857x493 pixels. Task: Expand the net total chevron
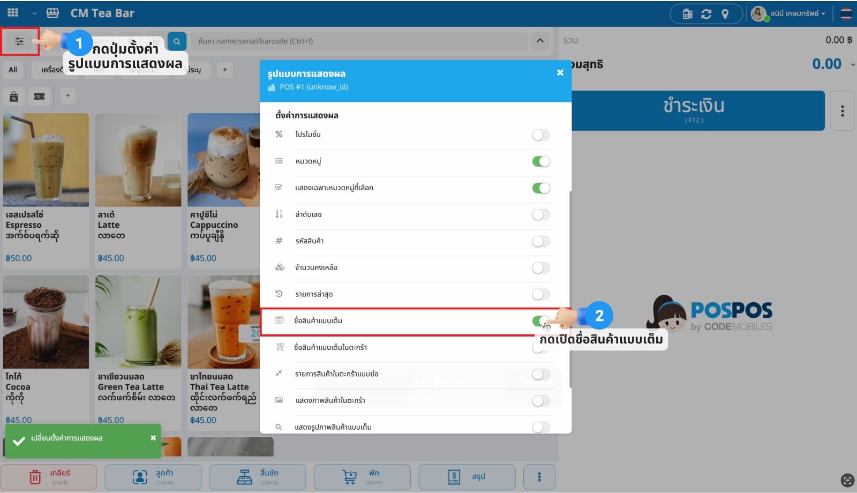(853, 65)
